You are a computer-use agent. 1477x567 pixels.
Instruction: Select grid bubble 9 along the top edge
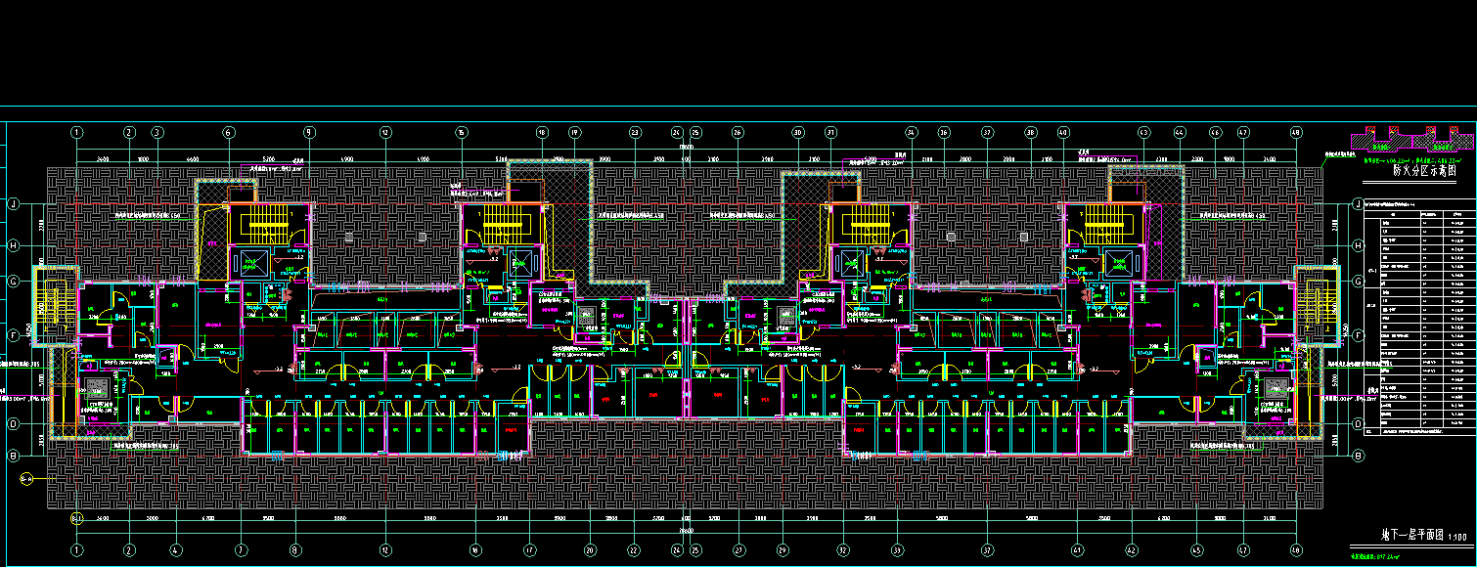pyautogui.click(x=308, y=132)
